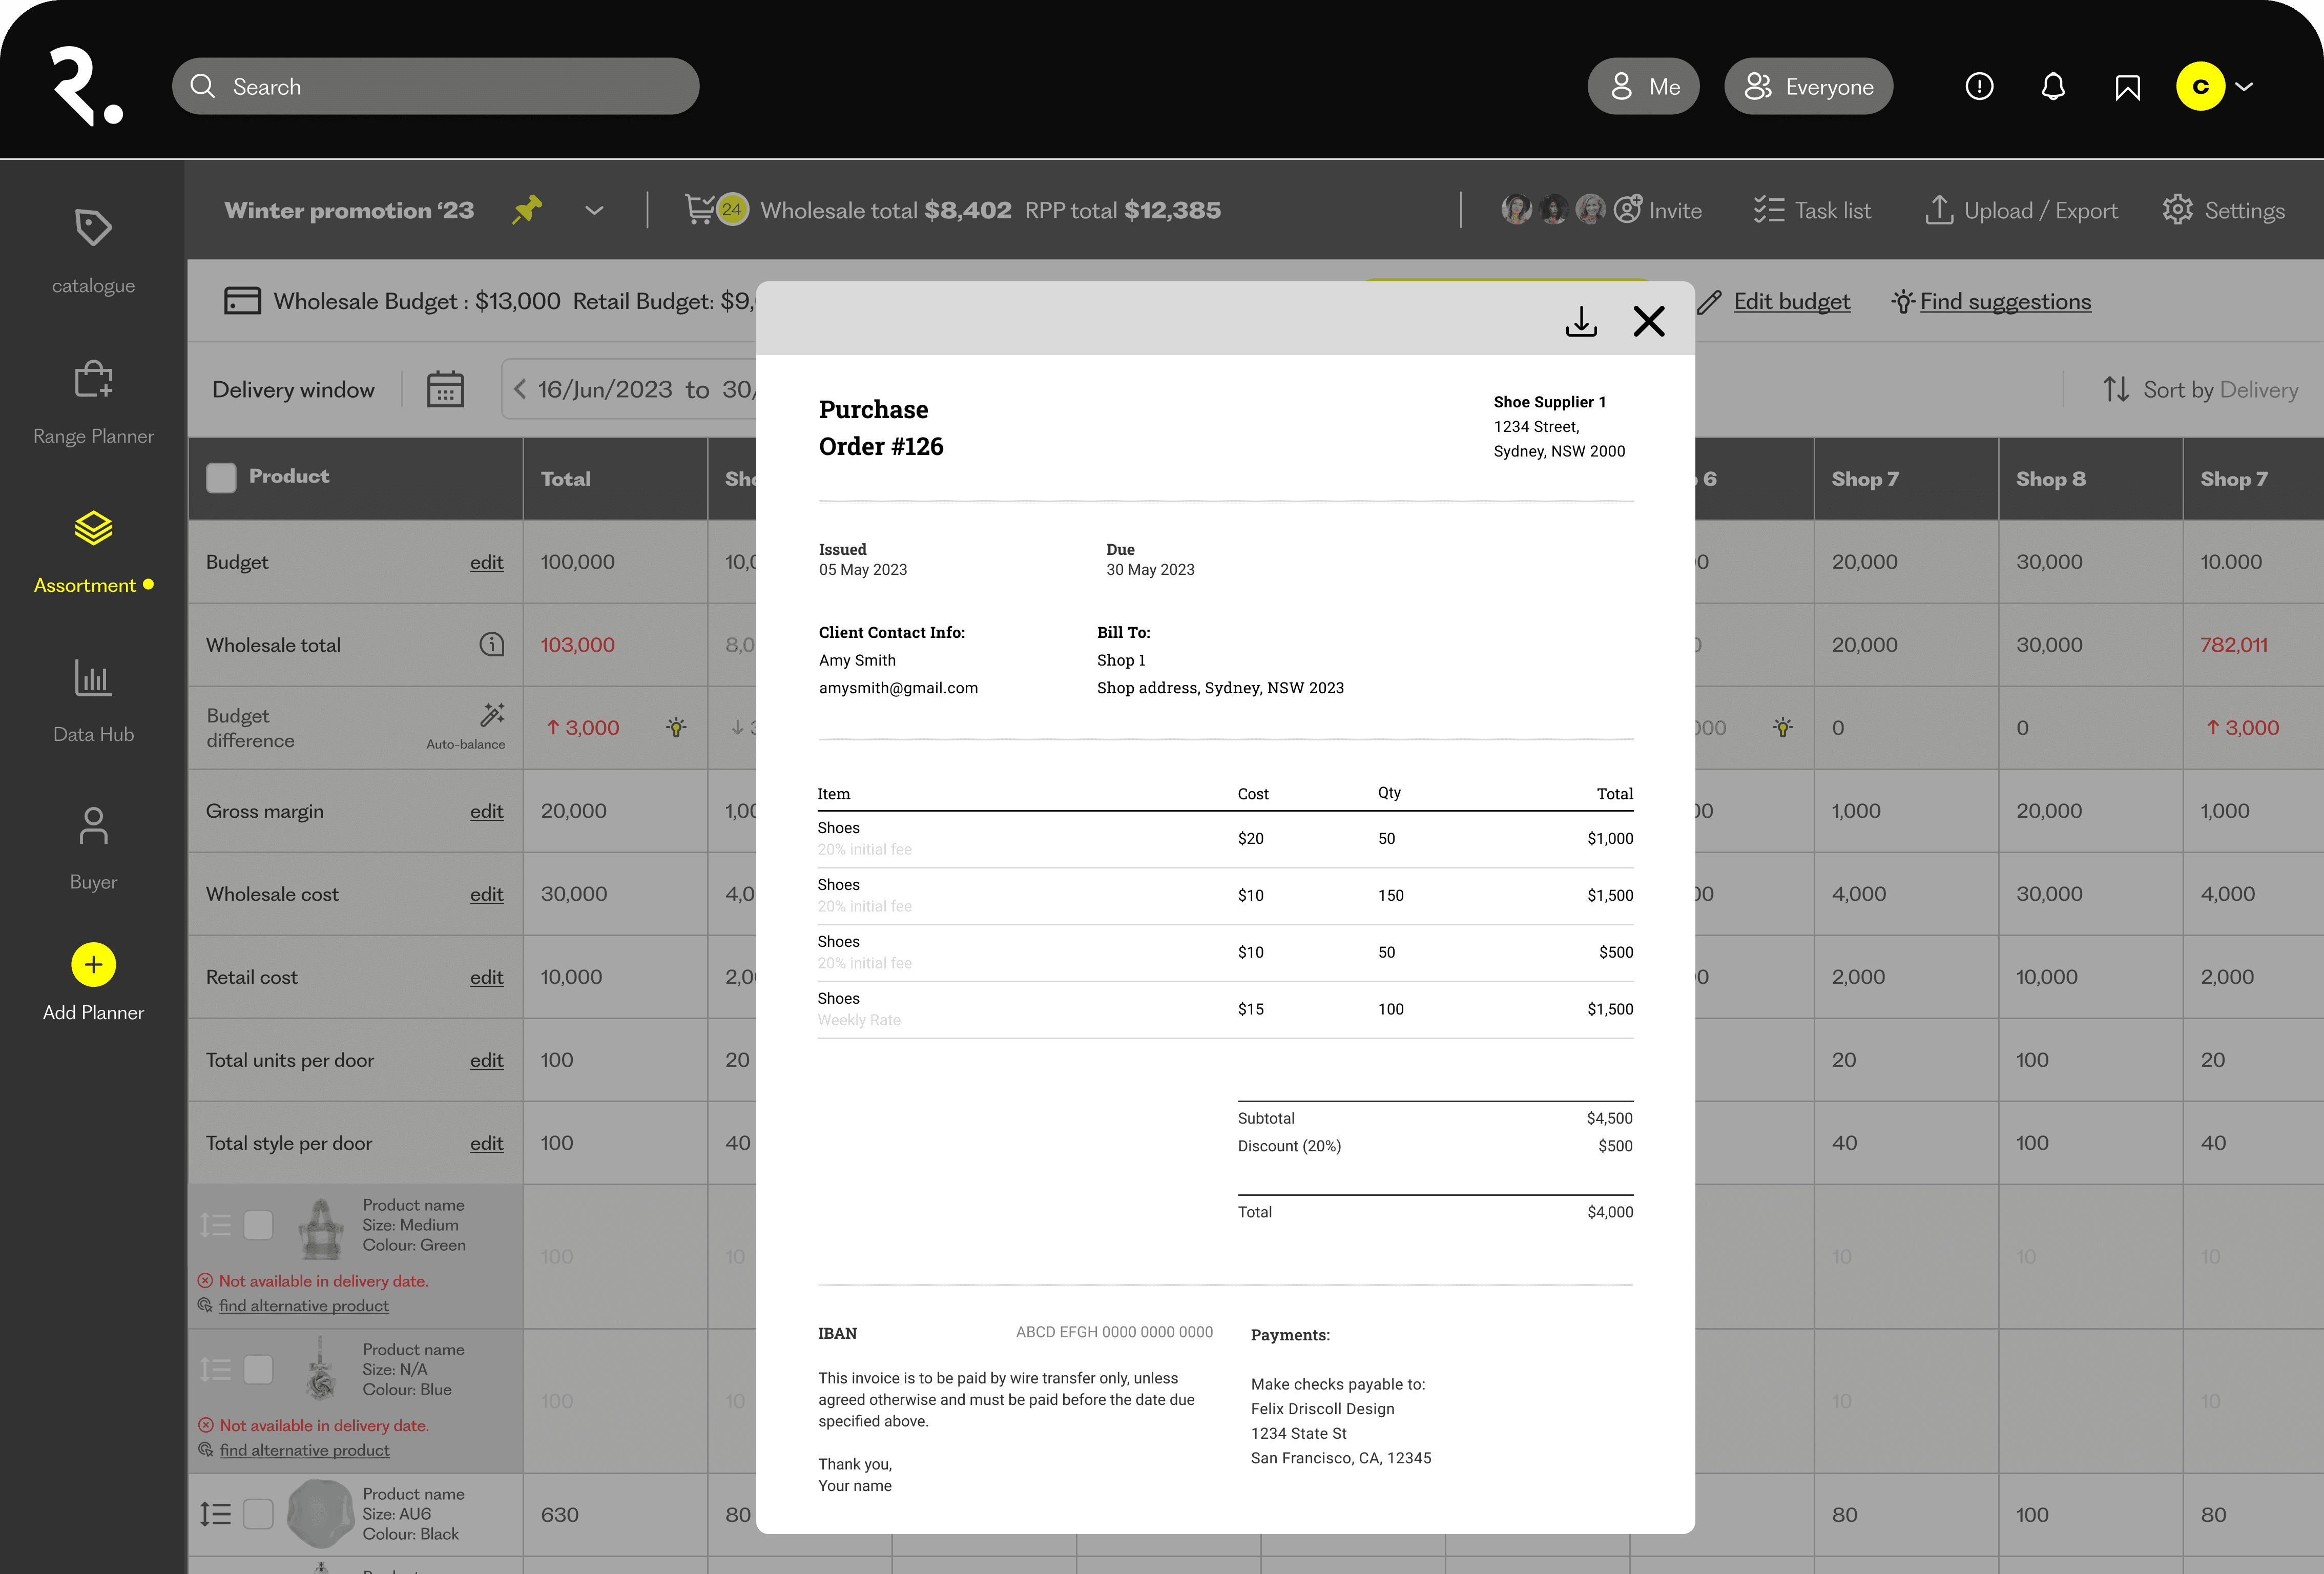Open the user account menu chevron
The width and height of the screenshot is (2324, 1574).
pyautogui.click(x=2244, y=87)
